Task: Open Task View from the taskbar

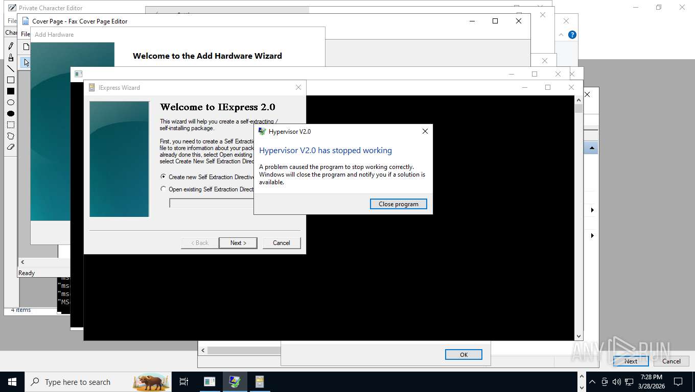Action: point(184,382)
